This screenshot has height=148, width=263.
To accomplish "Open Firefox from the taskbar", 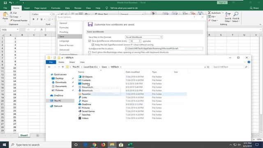I will [103, 145].
